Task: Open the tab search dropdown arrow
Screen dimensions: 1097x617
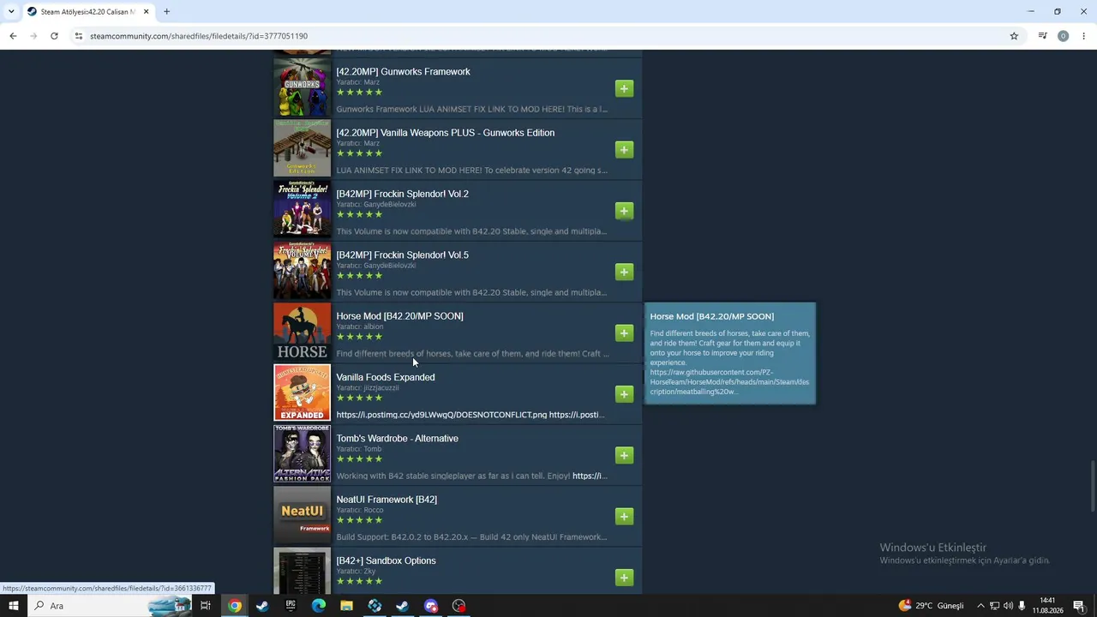Action: 11,12
